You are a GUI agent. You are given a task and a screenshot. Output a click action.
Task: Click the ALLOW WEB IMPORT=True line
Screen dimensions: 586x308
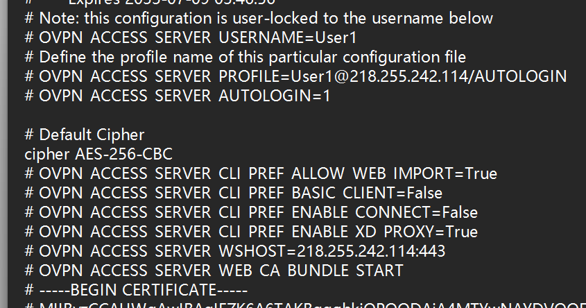(x=261, y=174)
